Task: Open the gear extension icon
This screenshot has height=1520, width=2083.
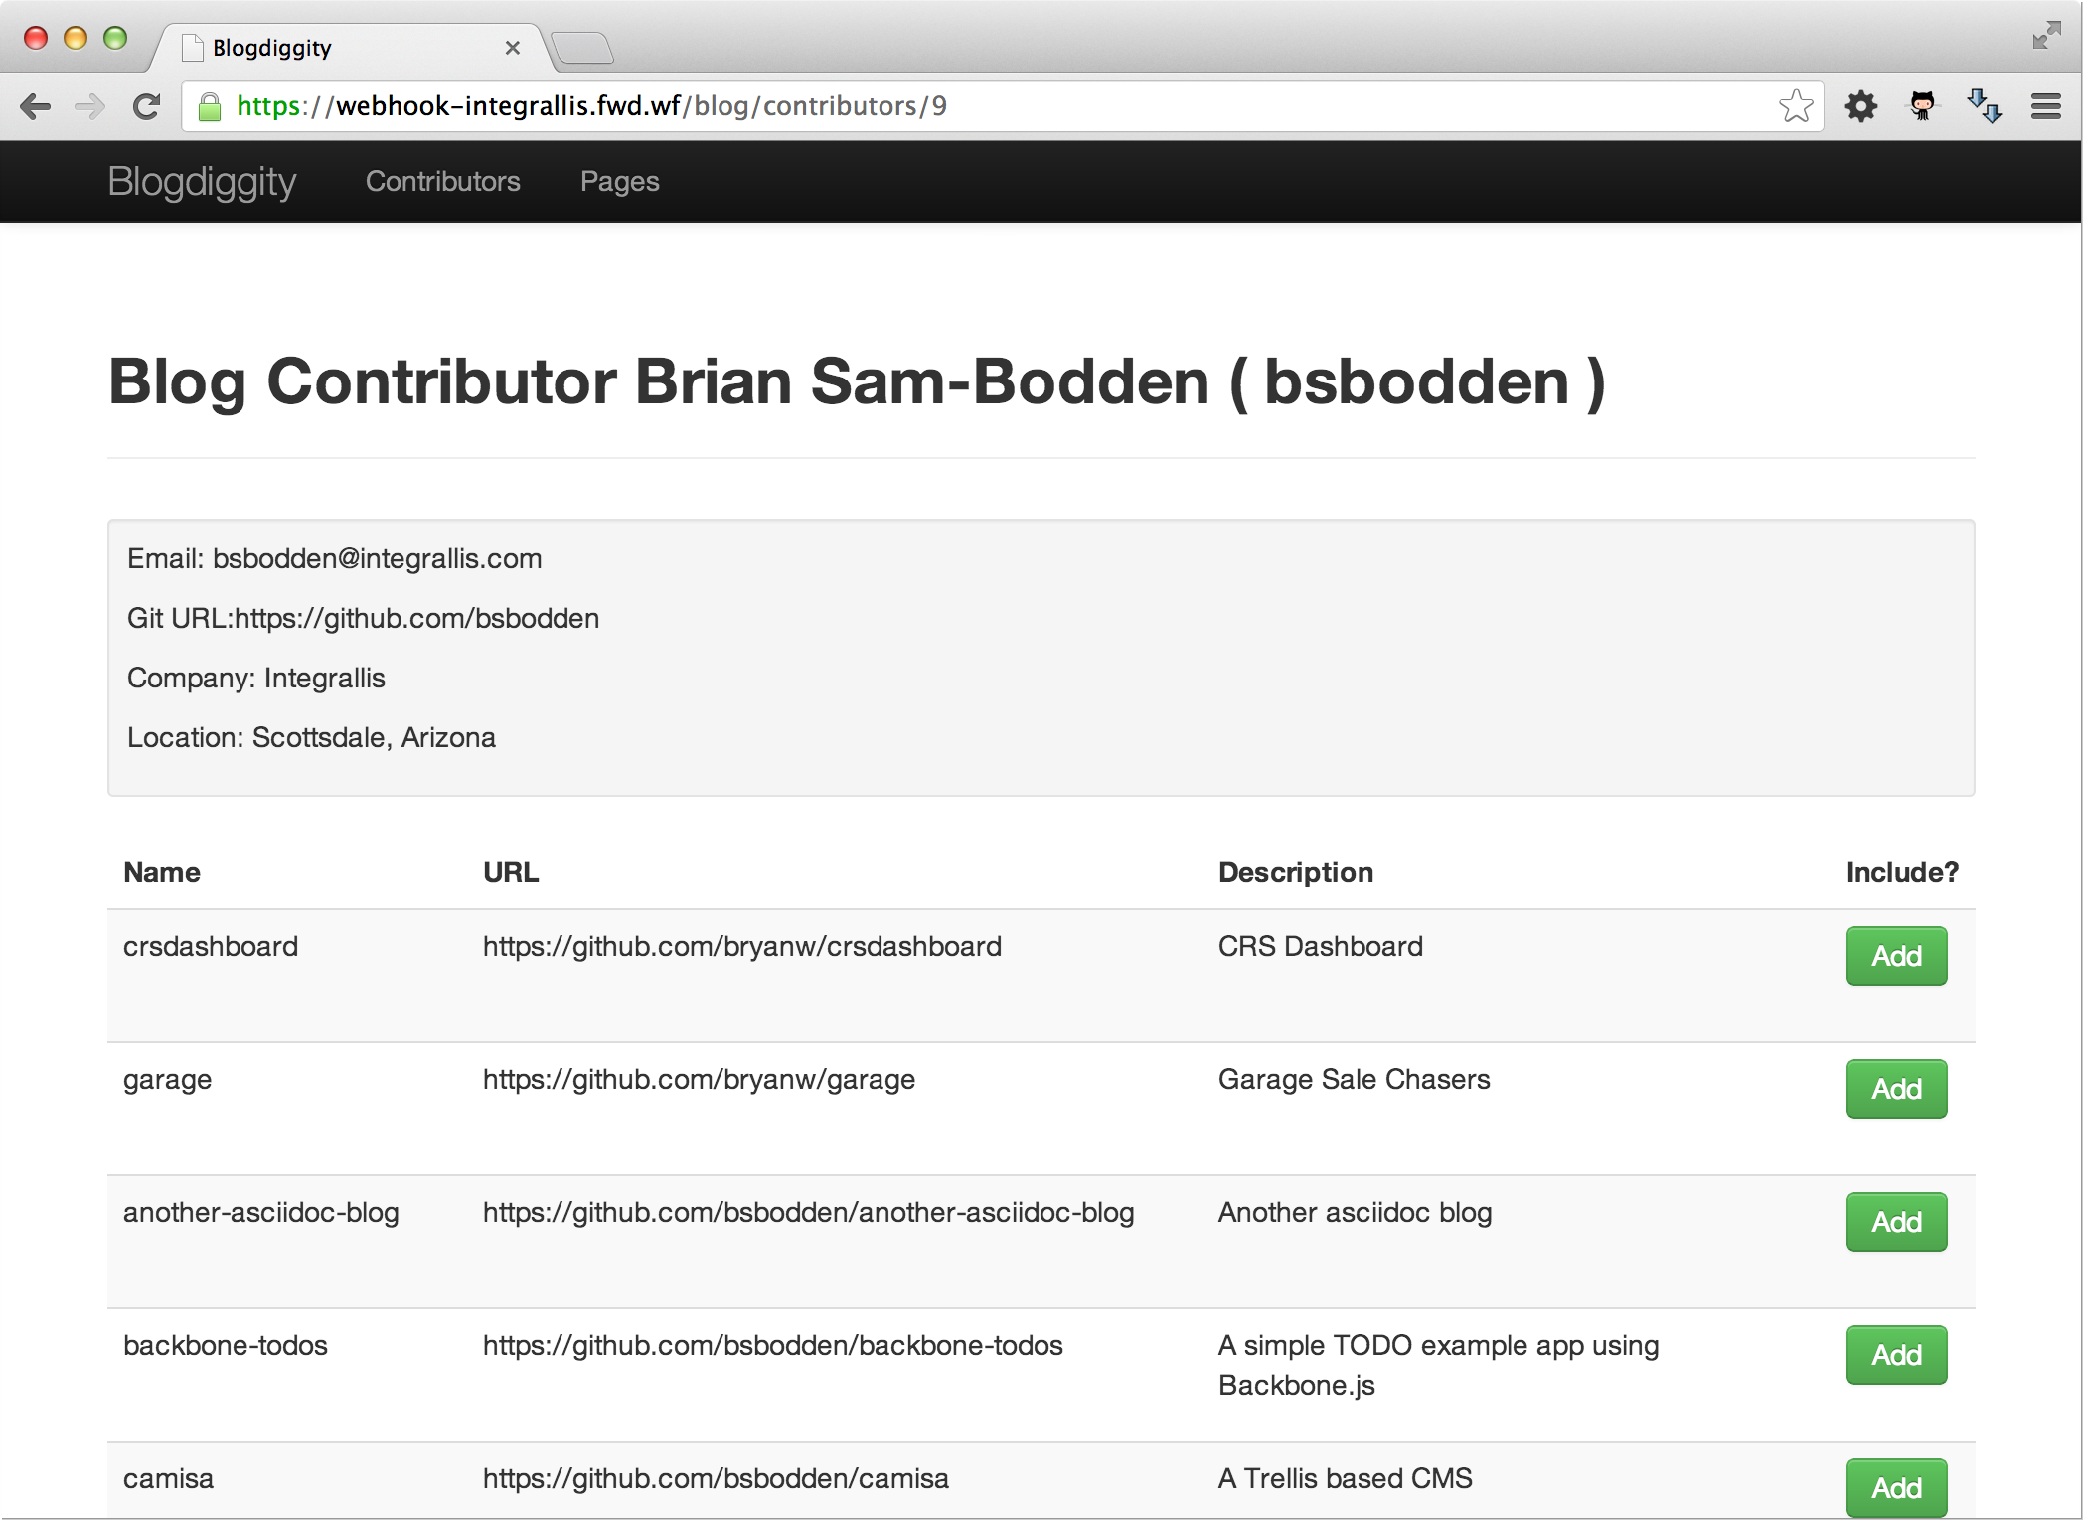Action: point(1860,106)
